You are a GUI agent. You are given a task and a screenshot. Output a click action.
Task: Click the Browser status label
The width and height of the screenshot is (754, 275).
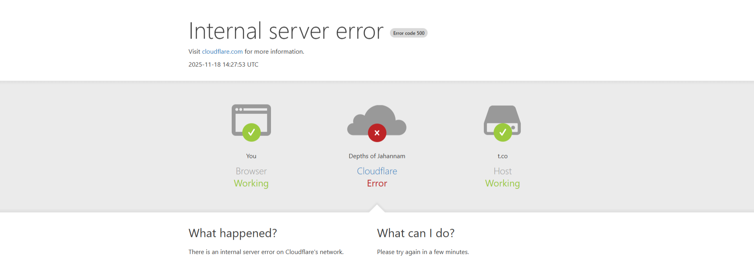coord(251,171)
